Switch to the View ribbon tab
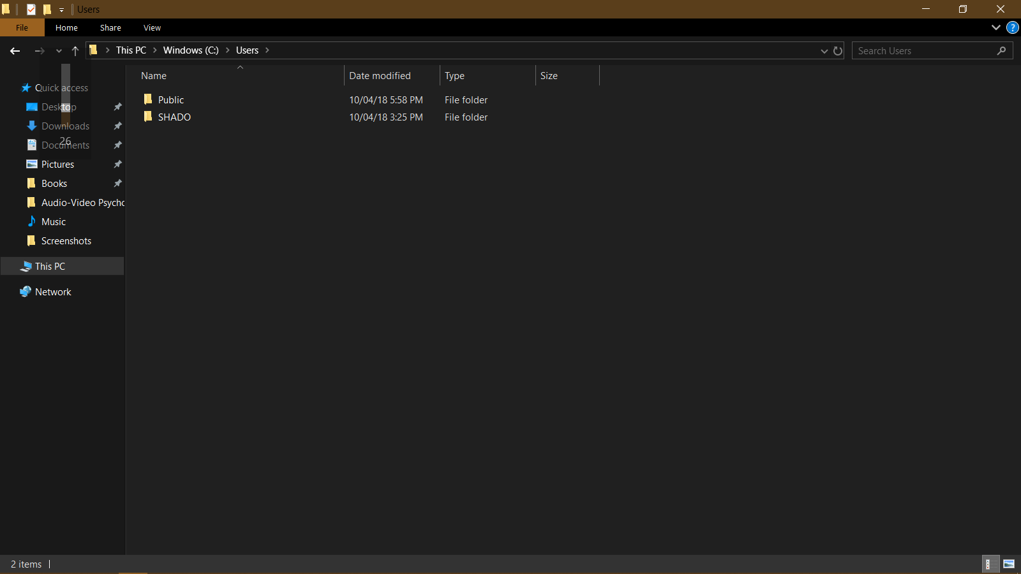Viewport: 1021px width, 574px height. [152, 27]
